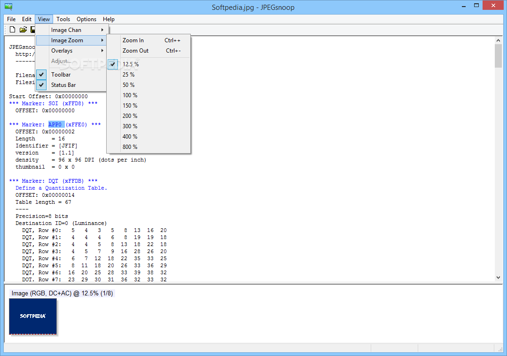Click the highlighted APP0 marker text
Viewport: 507px width, 356px height.
click(x=56, y=125)
